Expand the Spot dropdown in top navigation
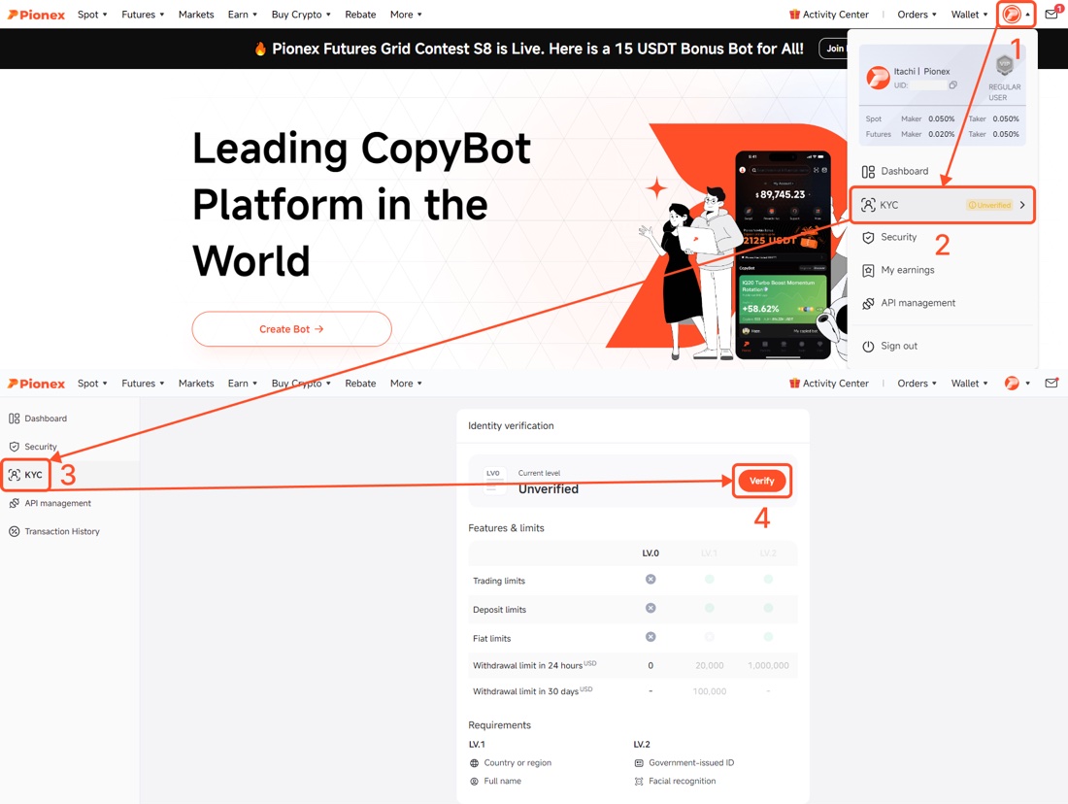 point(92,15)
